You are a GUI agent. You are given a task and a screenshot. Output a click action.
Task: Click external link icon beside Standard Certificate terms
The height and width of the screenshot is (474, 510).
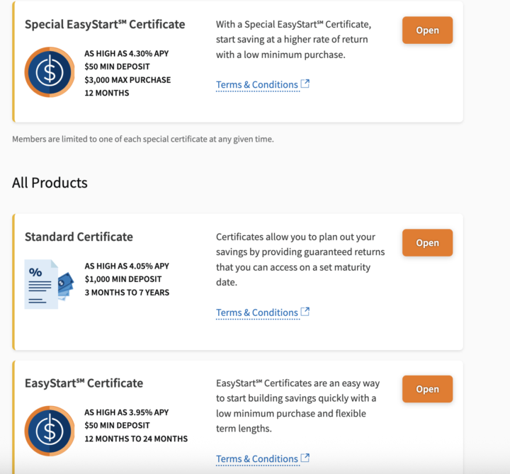(305, 312)
